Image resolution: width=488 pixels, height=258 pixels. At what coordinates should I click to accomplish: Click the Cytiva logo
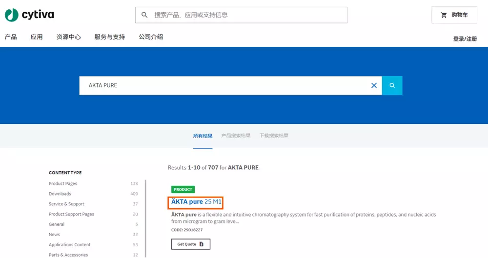(28, 15)
